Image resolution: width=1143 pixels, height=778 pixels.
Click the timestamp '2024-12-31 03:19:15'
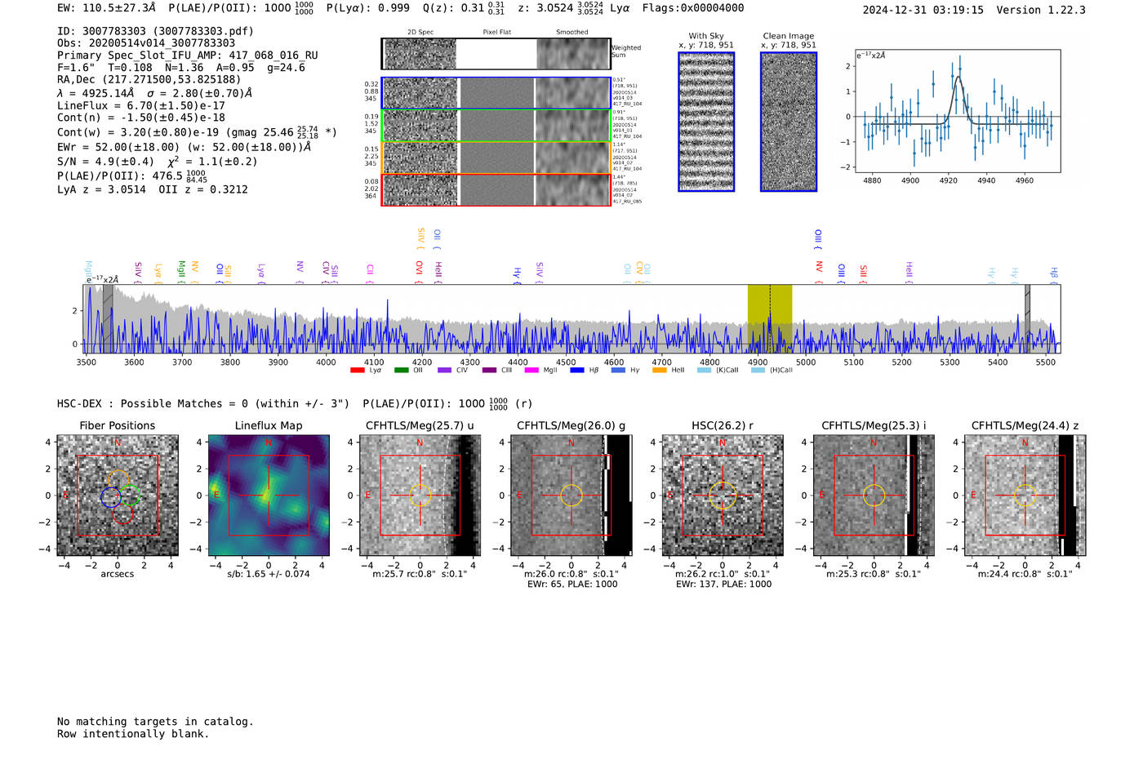click(923, 10)
